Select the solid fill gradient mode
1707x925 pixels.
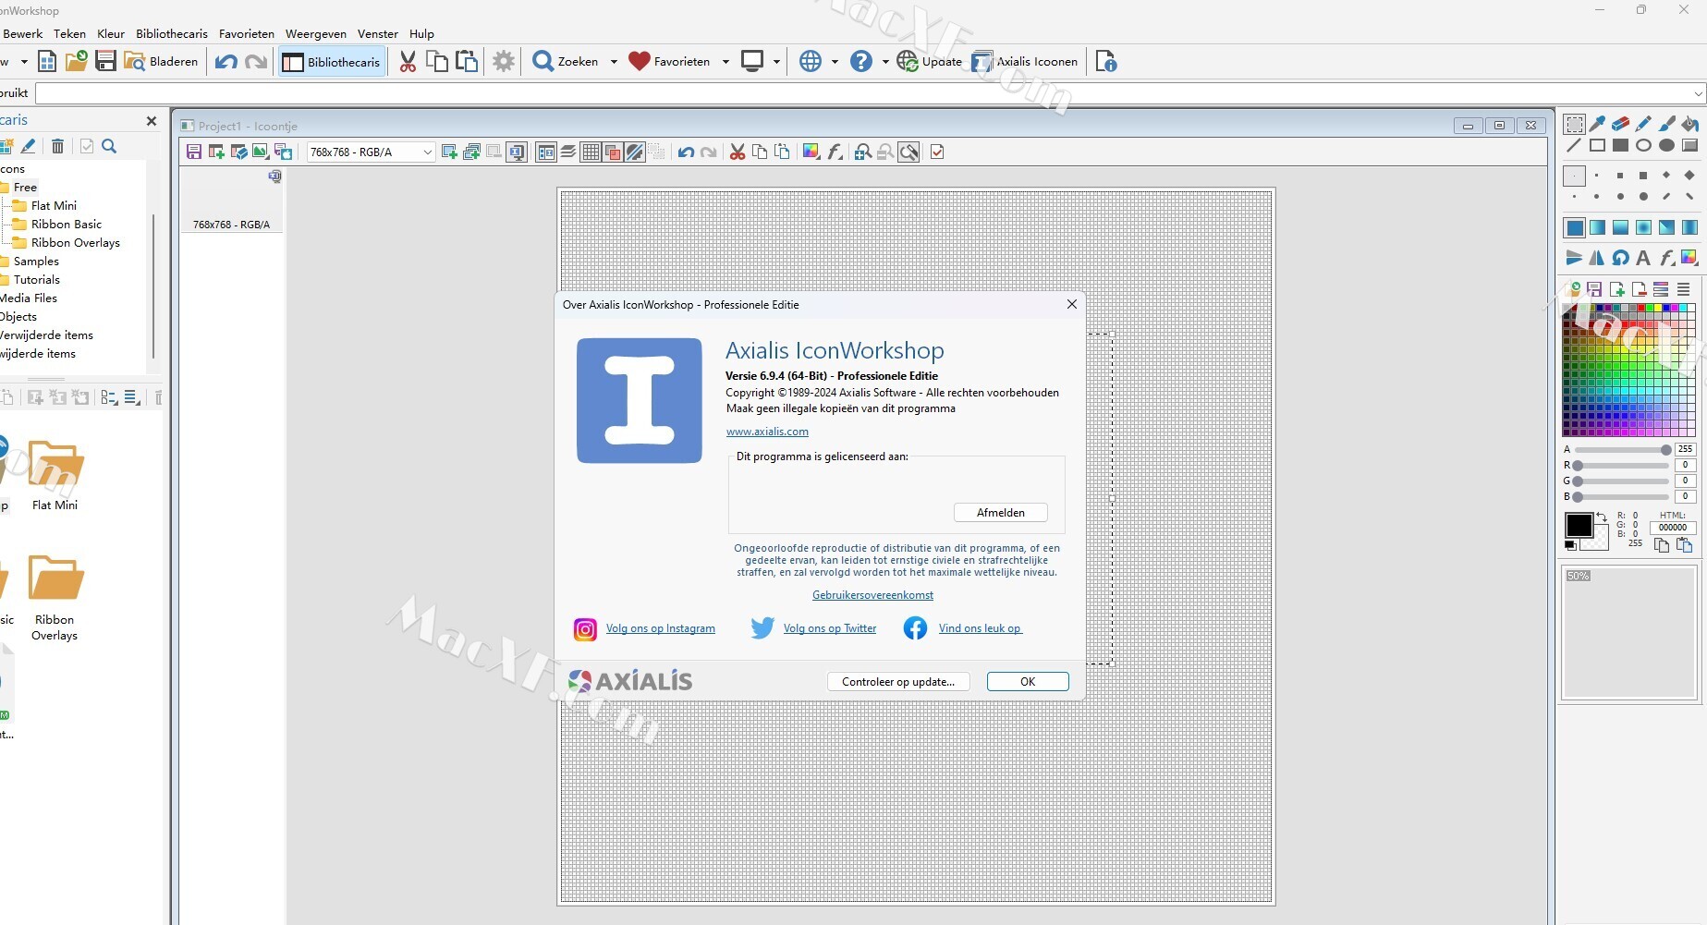[x=1575, y=227]
